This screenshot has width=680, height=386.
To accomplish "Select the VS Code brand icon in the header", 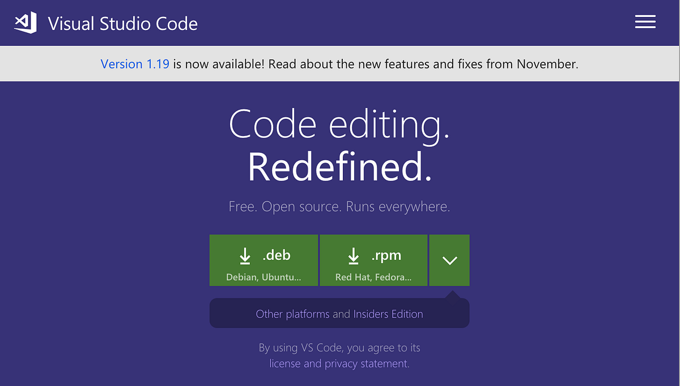I will (x=25, y=23).
